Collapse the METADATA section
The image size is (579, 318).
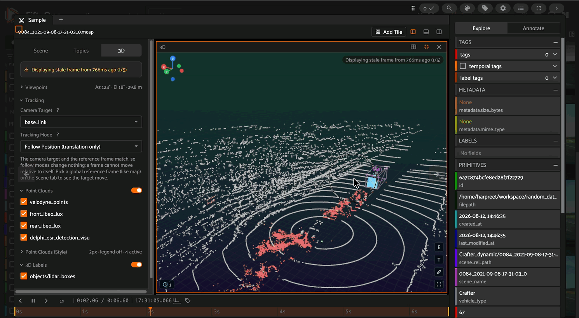click(x=555, y=90)
